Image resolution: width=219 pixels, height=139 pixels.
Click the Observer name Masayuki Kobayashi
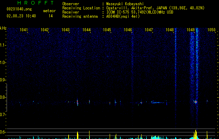pos(125,4)
